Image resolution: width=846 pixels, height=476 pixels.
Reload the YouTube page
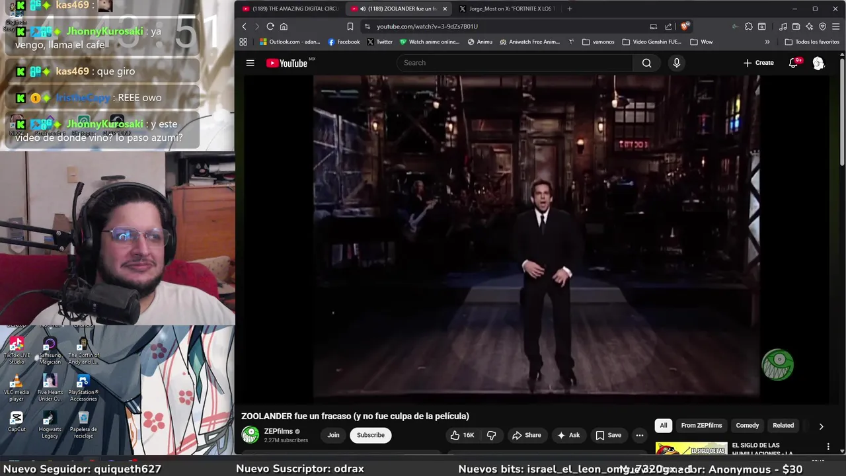270,26
